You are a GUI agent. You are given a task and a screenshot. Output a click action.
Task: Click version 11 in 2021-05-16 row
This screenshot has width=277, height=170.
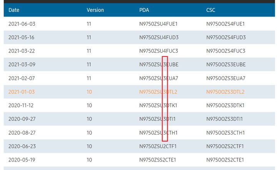89,37
